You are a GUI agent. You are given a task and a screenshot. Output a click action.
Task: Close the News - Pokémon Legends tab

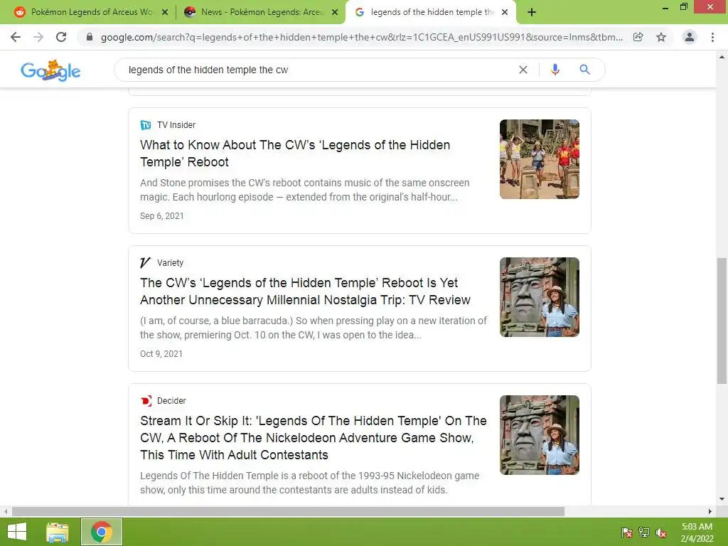(335, 12)
